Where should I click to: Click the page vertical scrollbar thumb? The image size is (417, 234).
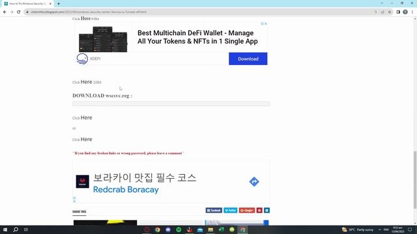pyautogui.click(x=415, y=180)
